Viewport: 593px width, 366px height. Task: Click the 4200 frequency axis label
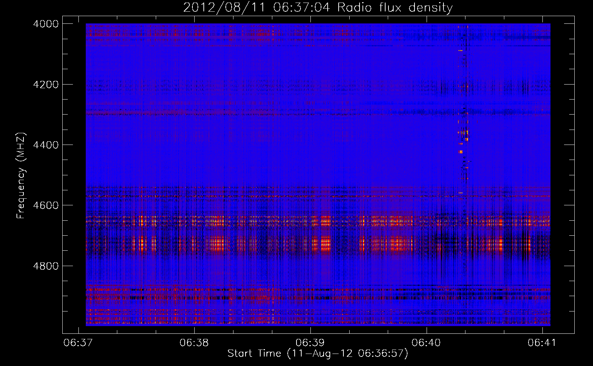46,85
